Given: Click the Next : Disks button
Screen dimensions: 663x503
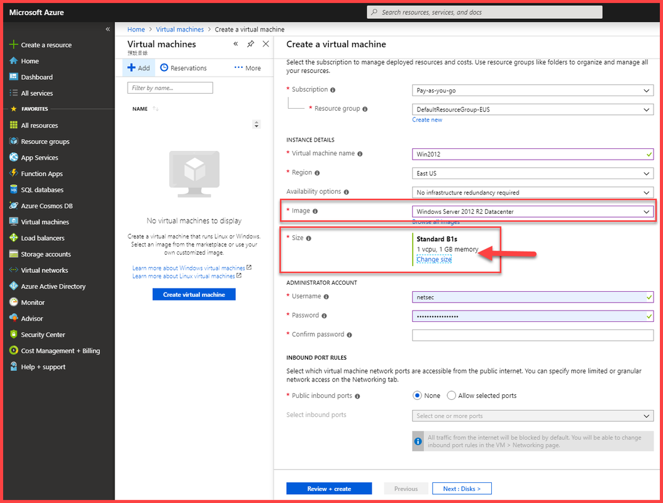Looking at the screenshot, I should (x=462, y=489).
